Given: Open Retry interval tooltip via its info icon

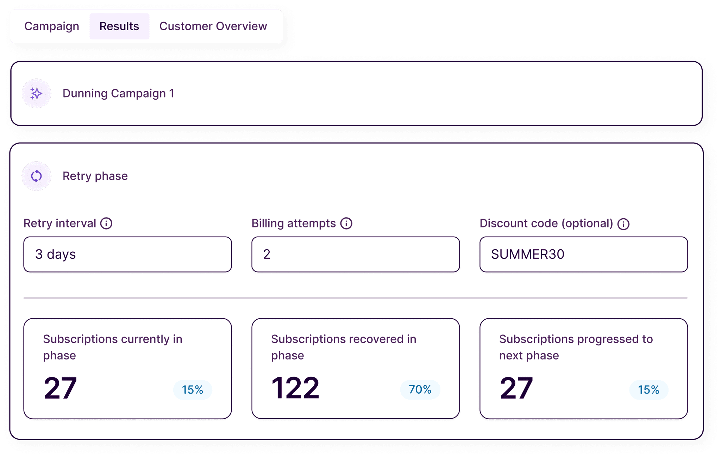Looking at the screenshot, I should coord(106,223).
